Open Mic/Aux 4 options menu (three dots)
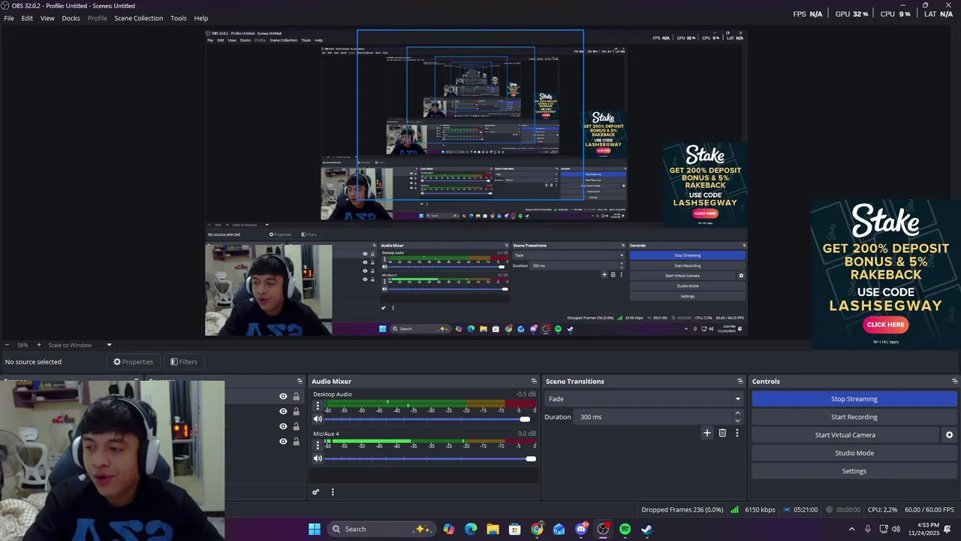The width and height of the screenshot is (961, 541). (x=318, y=446)
